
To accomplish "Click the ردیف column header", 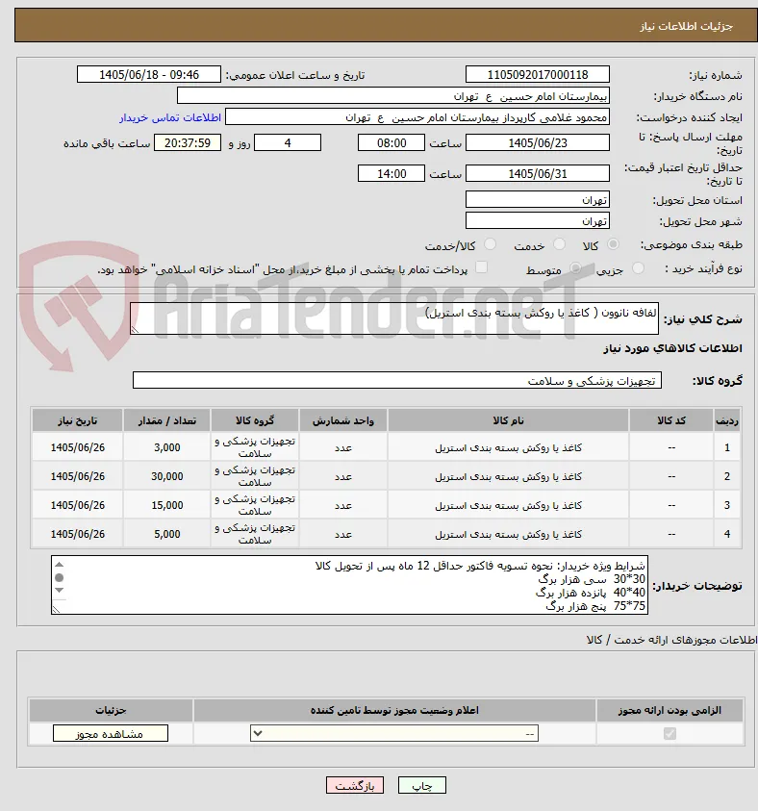I will pyautogui.click(x=727, y=420).
